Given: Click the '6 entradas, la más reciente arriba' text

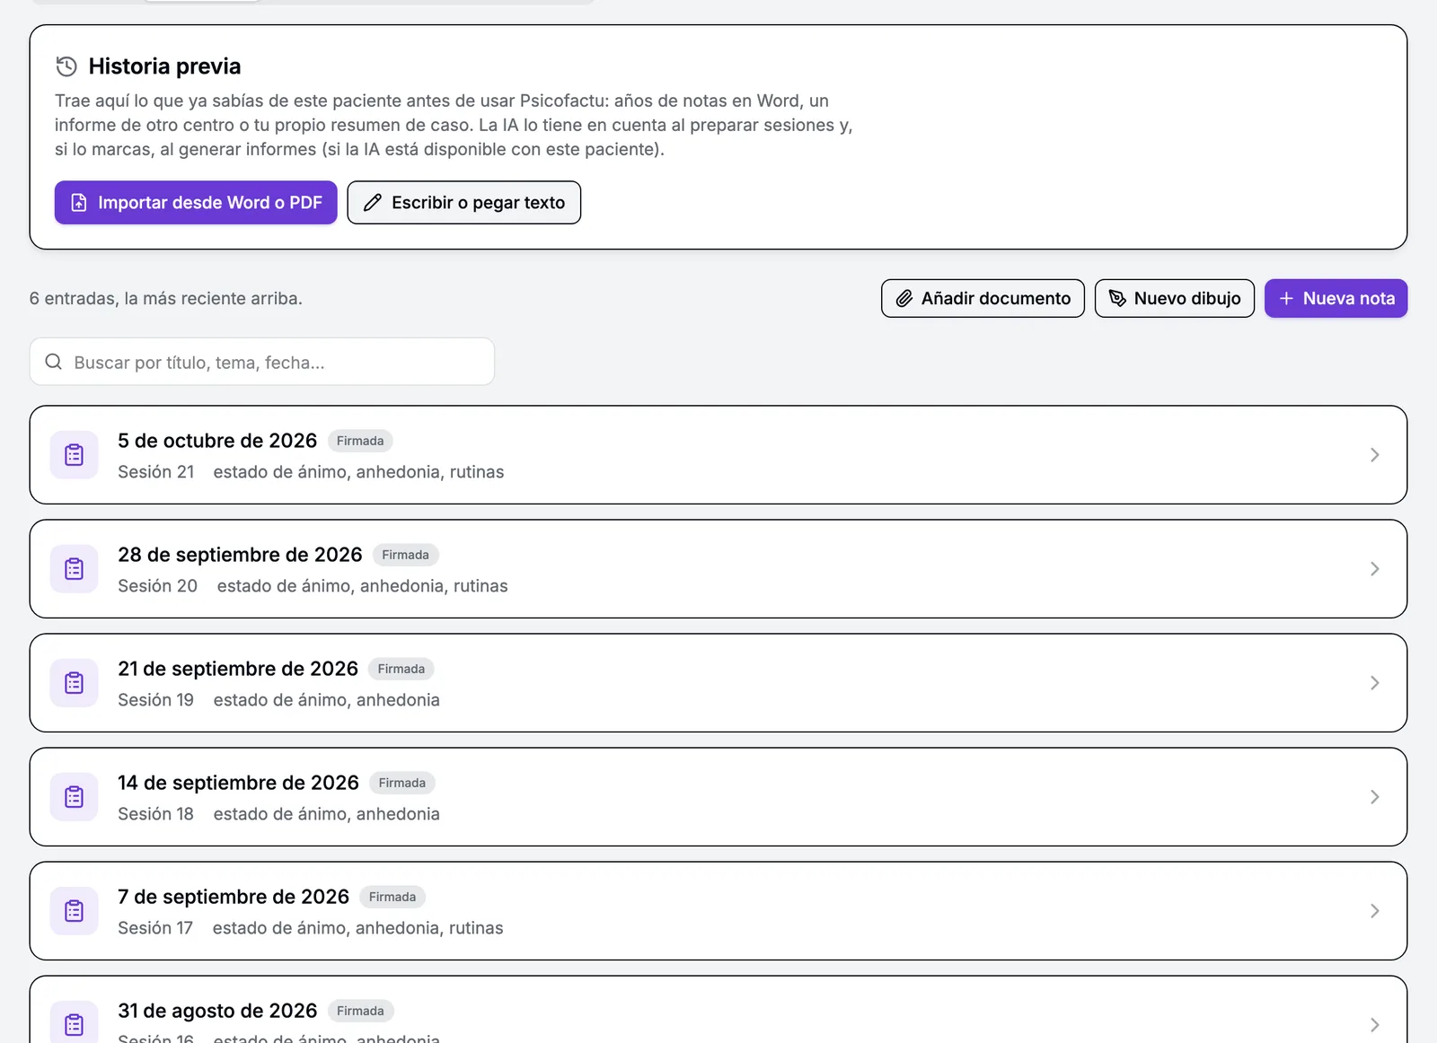Looking at the screenshot, I should point(166,298).
